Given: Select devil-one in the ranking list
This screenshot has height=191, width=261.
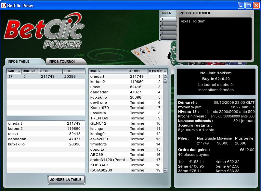Looking at the screenshot, I should [126, 102].
